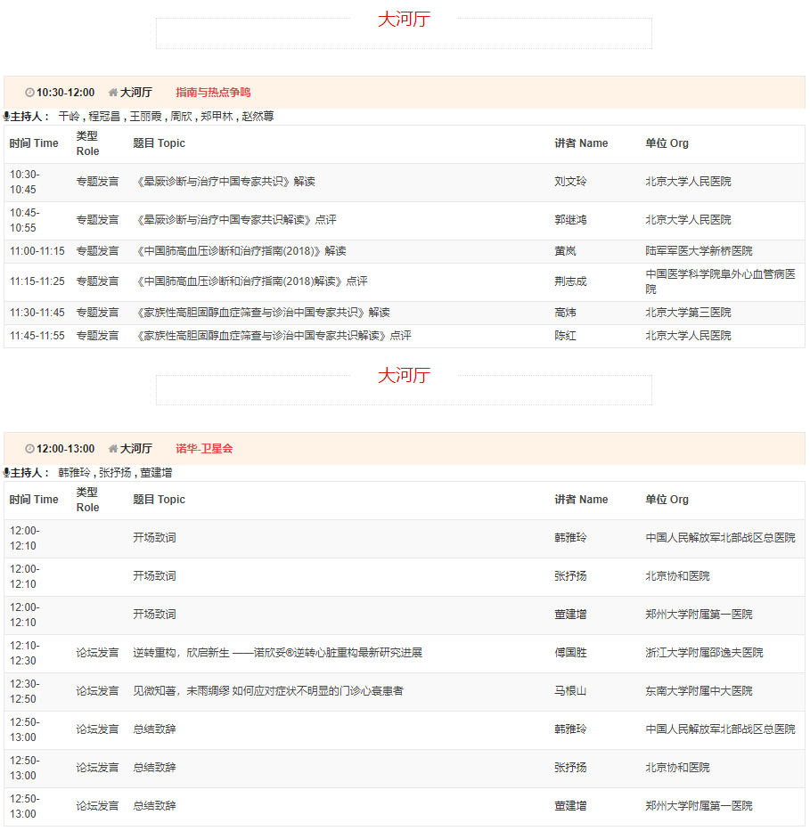This screenshot has width=810, height=839.
Task: Click speaker name 高炜
Action: click(565, 313)
